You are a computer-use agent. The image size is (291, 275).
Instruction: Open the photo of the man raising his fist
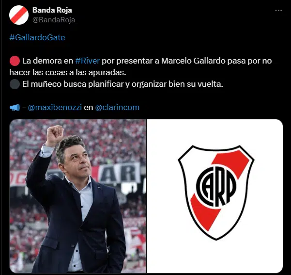click(x=77, y=196)
